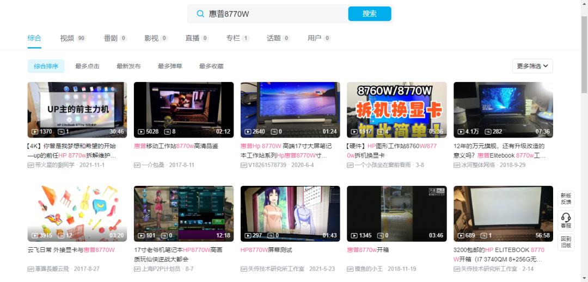588x282 pixels.
Task: Open thumbnail with 拆机换显卡 text
Action: coord(397,110)
